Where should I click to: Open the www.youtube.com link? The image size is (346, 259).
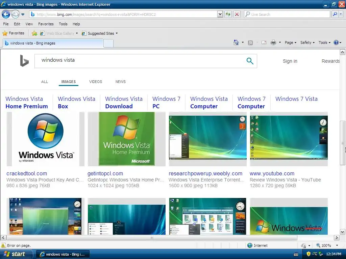point(272,174)
